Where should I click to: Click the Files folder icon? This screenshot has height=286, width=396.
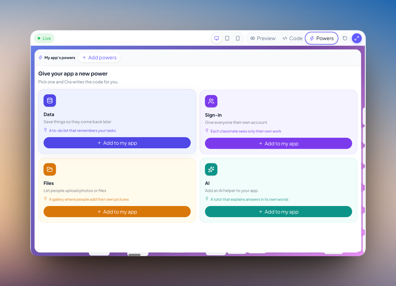pyautogui.click(x=50, y=169)
